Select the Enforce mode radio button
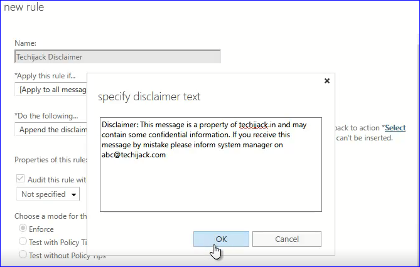Viewport: 420px width, 267px height. pyautogui.click(x=23, y=228)
